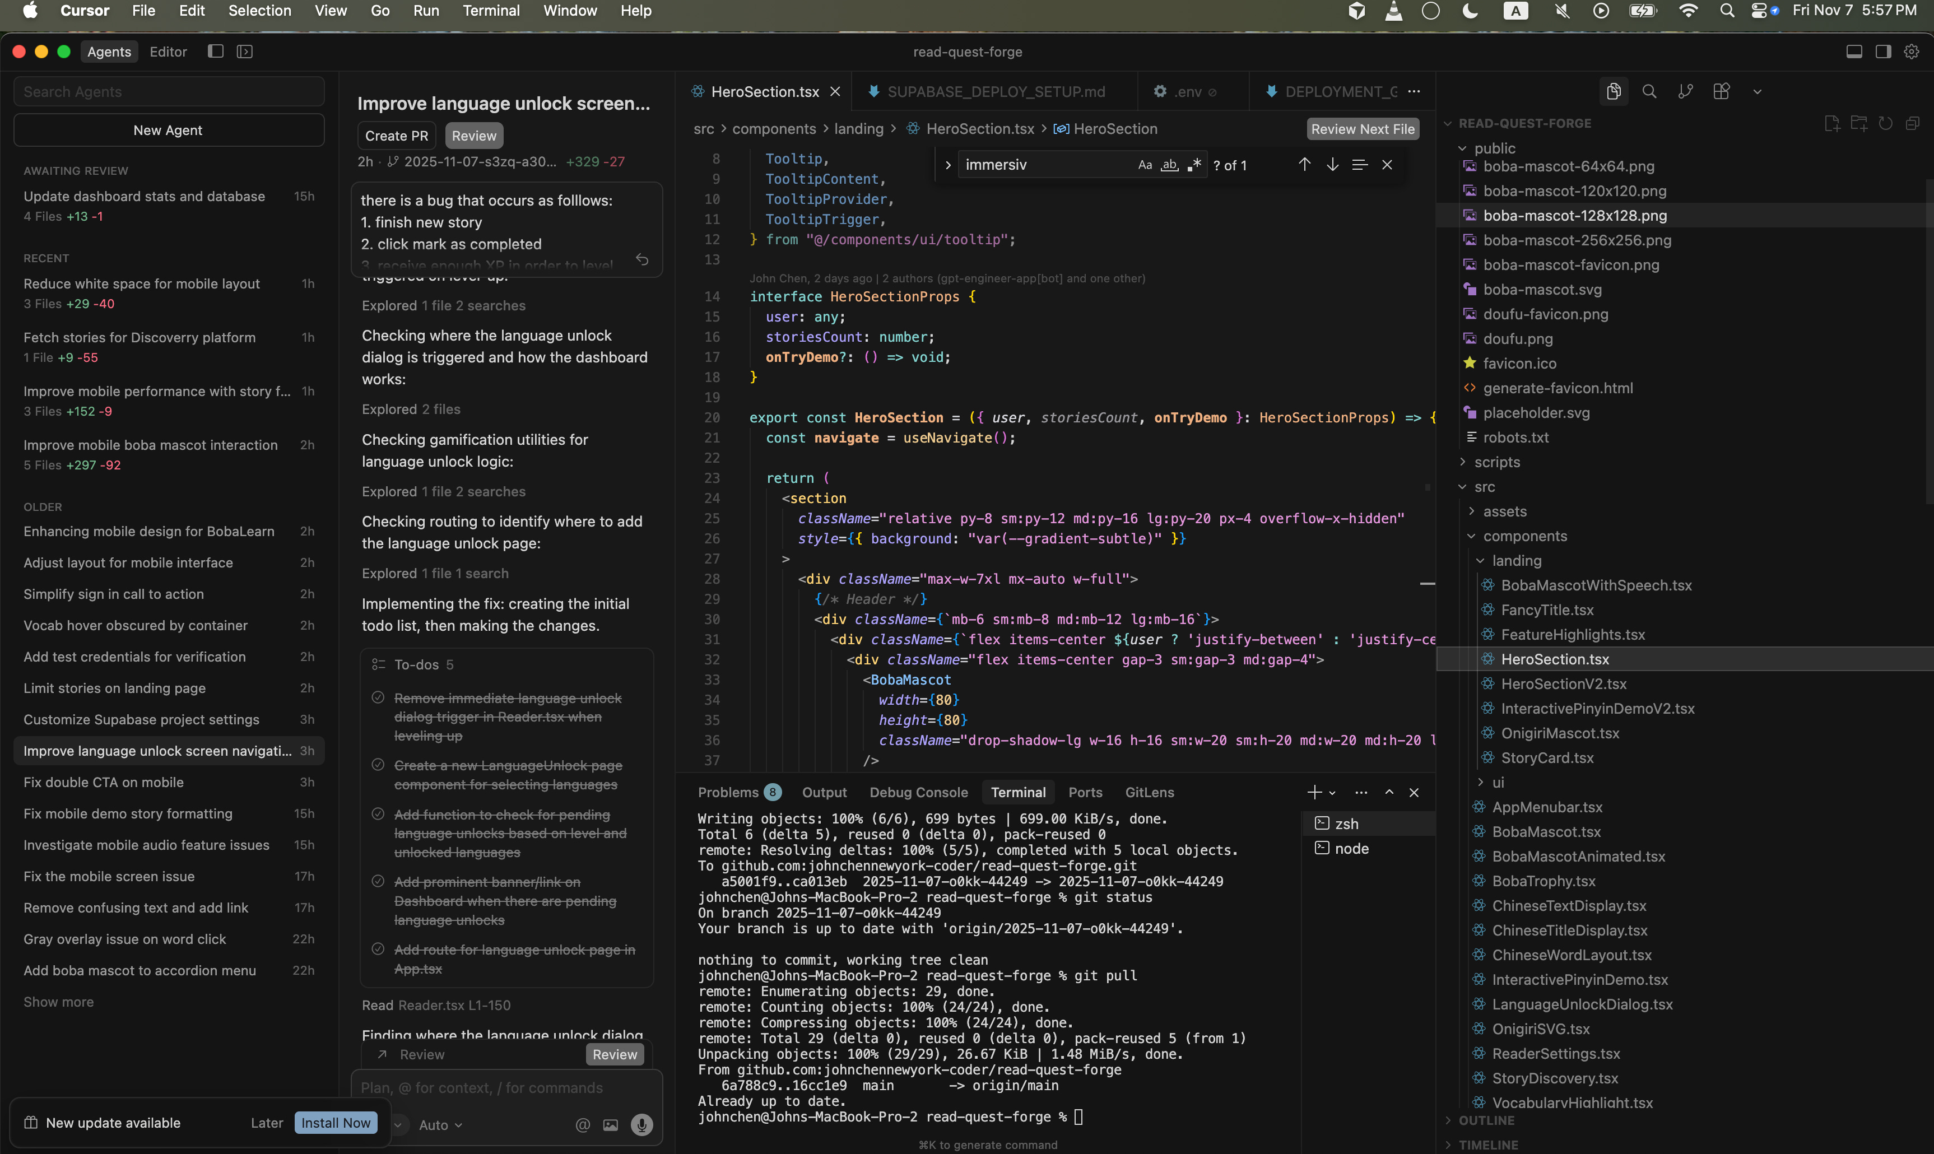Toggle Match Whole Word in find widget
This screenshot has width=1934, height=1154.
pos(1169,165)
